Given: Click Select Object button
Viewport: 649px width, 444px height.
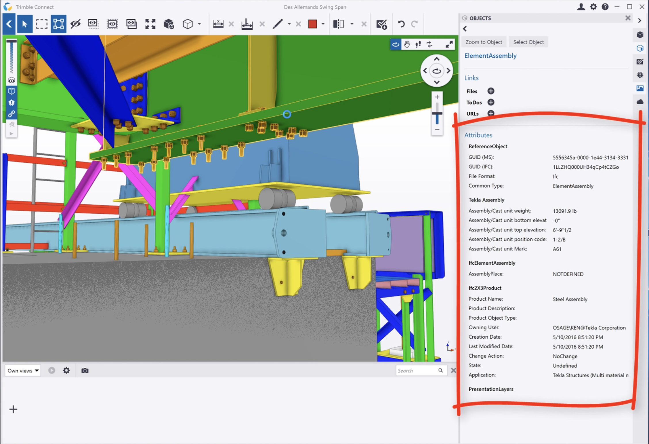Looking at the screenshot, I should point(528,42).
